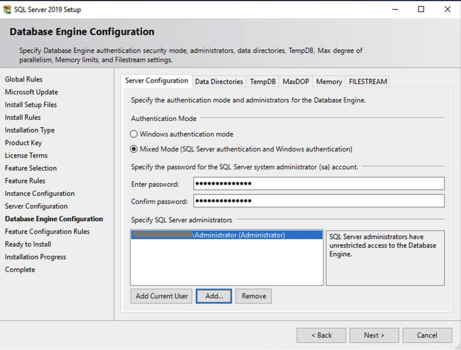Viewport: 461px width, 350px height.
Task: Click the Instance Configuration step
Action: [x=40, y=193]
